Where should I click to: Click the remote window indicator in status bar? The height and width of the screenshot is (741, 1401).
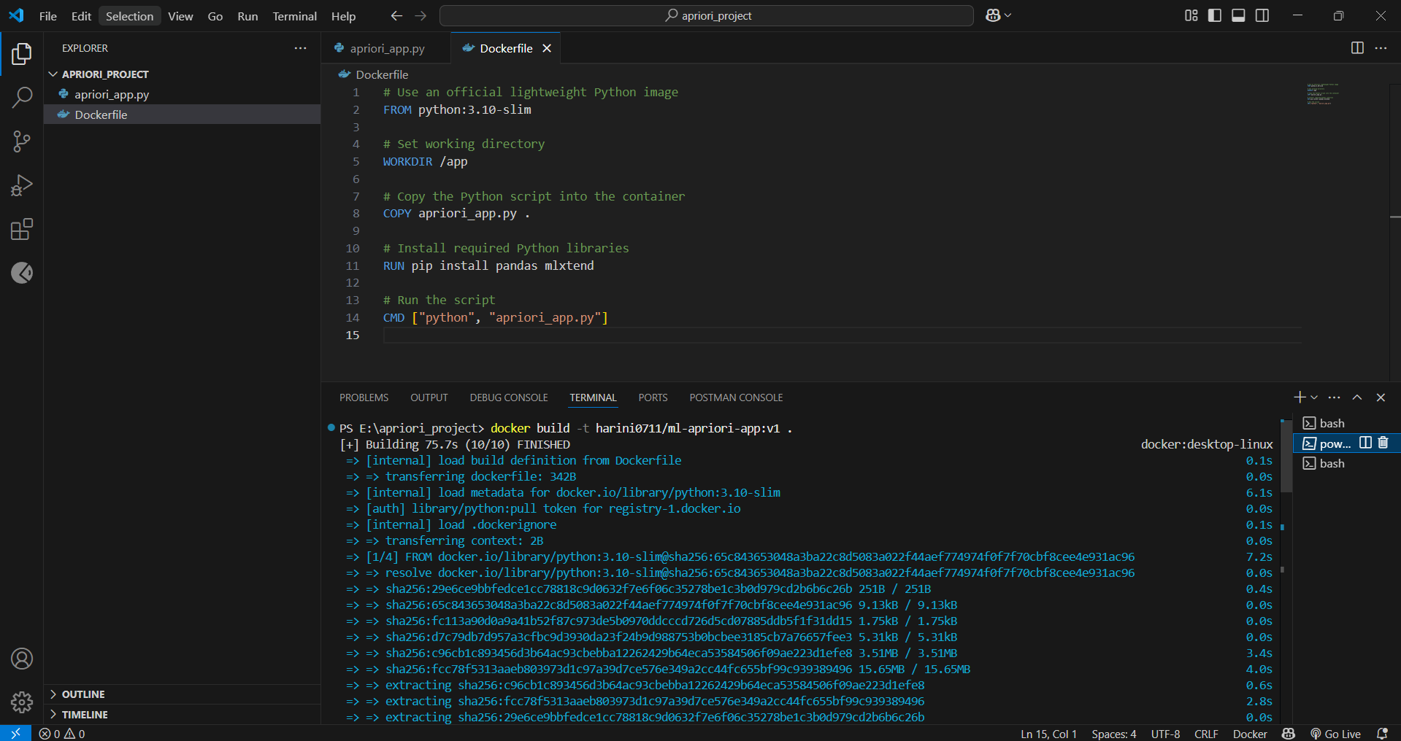[x=15, y=733]
